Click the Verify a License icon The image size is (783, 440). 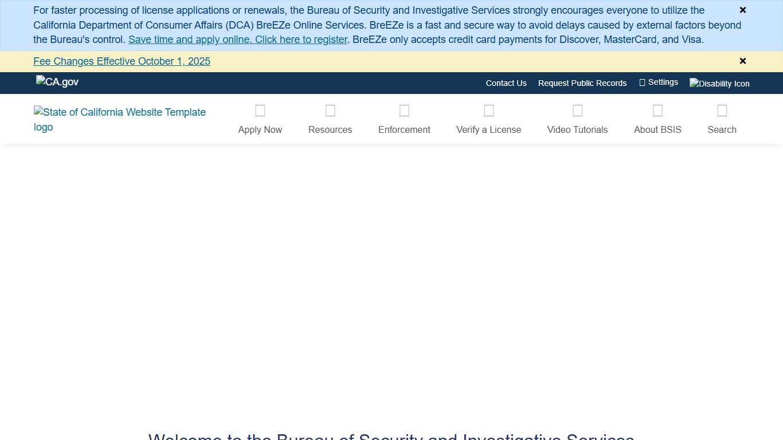point(488,110)
